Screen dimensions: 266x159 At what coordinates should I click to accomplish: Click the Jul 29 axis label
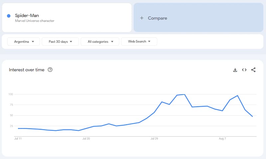(154, 139)
